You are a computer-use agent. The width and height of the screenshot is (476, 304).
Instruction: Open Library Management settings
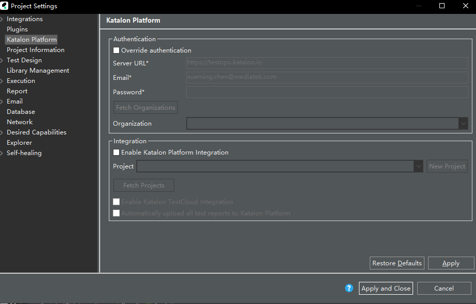[x=38, y=71]
